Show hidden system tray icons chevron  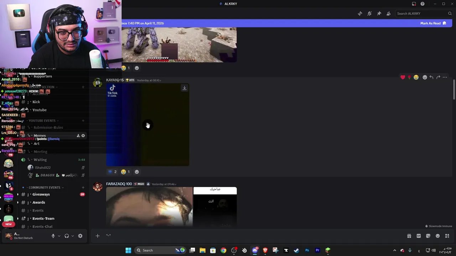(394, 250)
